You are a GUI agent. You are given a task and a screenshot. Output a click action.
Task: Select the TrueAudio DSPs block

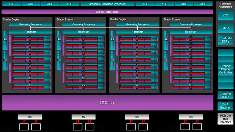[x=225, y=40]
